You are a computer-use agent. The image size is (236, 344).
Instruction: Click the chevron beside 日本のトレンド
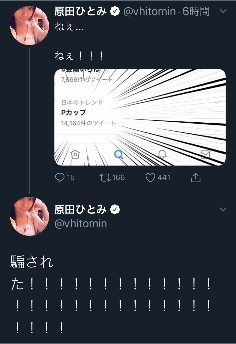216,102
